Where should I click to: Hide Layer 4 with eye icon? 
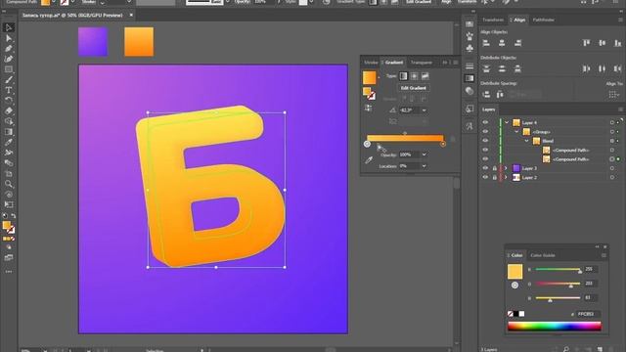pyautogui.click(x=485, y=122)
